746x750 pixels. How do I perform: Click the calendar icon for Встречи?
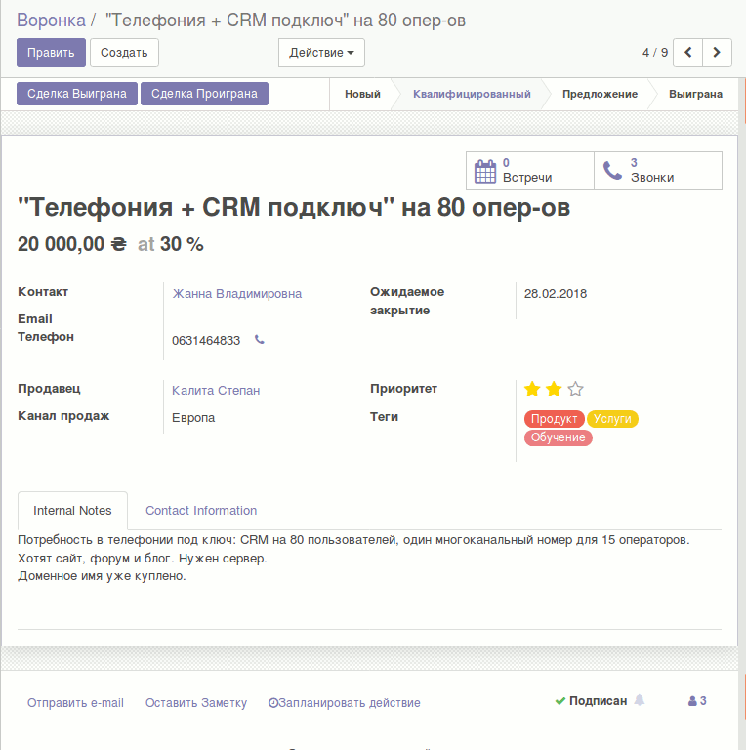485,171
